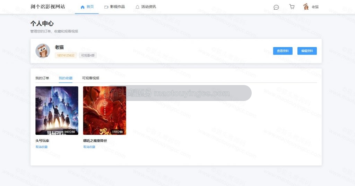The width and height of the screenshot is (355, 186).
Task: Open the 影视作品 navigation item
Action: pyautogui.click(x=114, y=7)
